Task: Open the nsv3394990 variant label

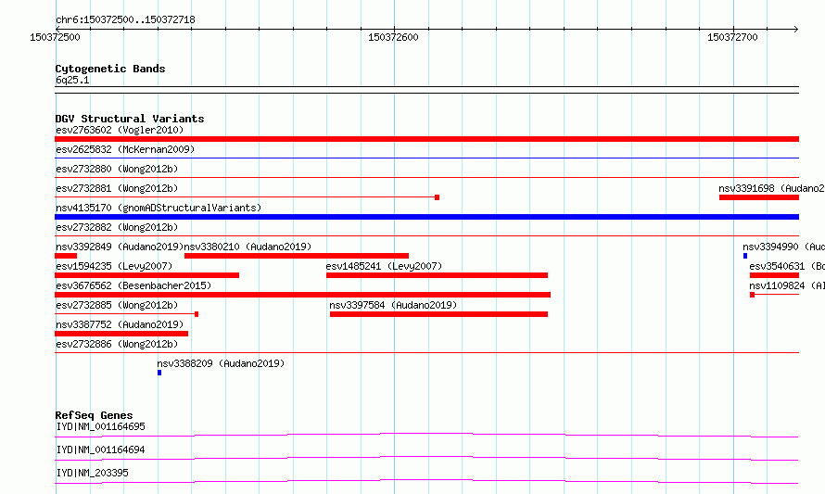Action: [783, 247]
